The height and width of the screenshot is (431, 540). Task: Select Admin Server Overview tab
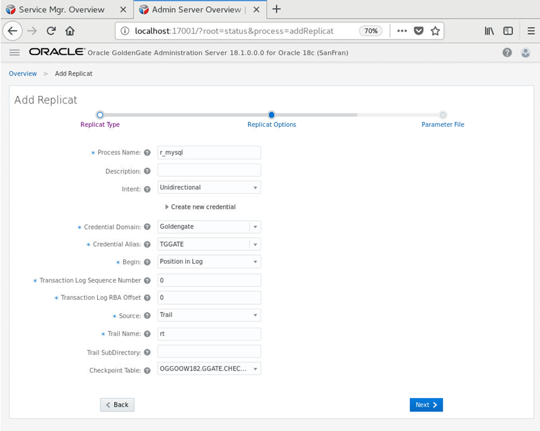click(x=200, y=9)
